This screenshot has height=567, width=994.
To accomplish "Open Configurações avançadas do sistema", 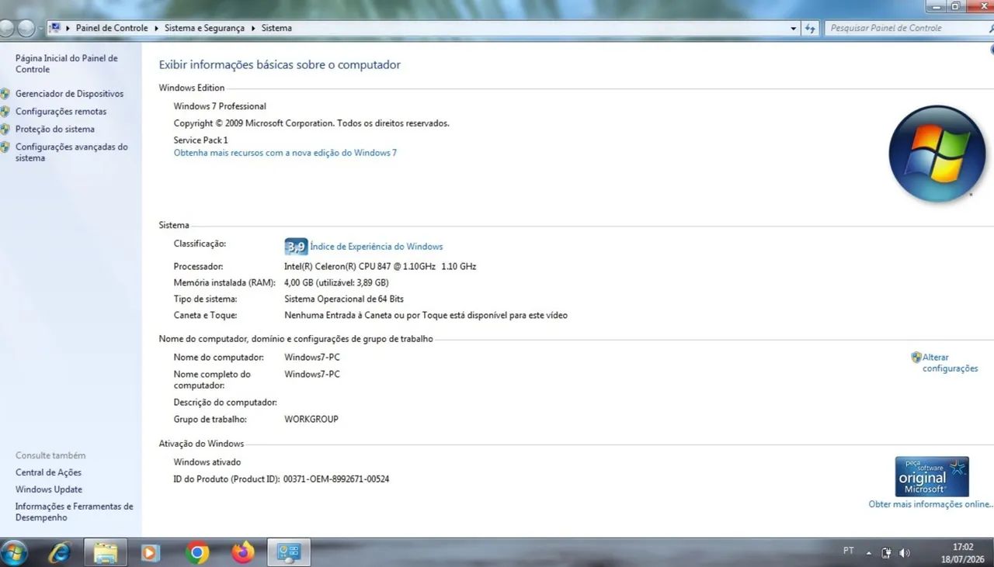I will click(x=71, y=152).
